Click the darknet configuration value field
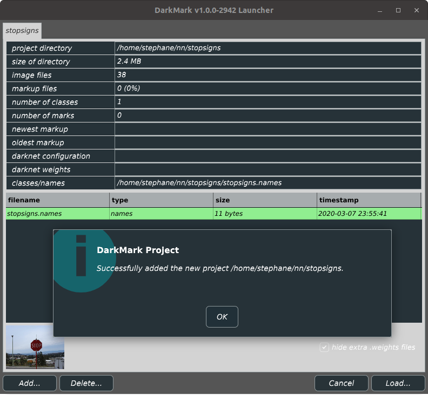The image size is (428, 395). [267, 156]
